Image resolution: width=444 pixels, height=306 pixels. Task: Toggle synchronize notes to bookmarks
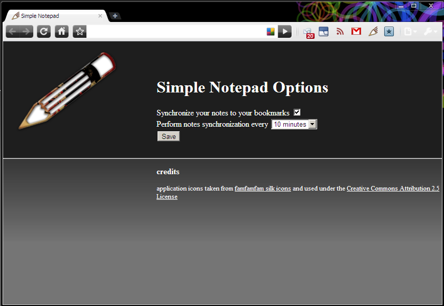click(x=297, y=112)
